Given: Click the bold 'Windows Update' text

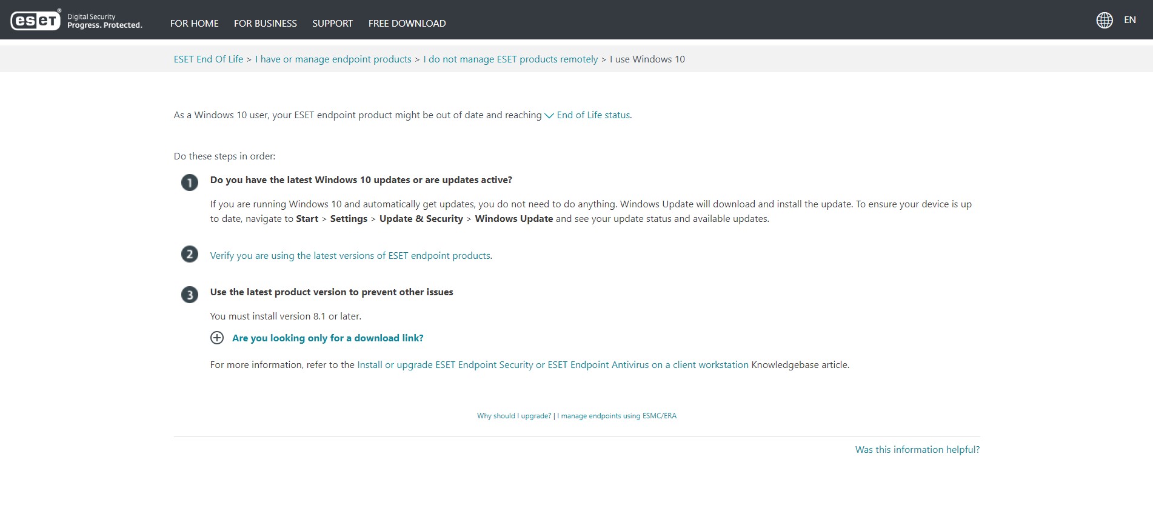Looking at the screenshot, I should (x=514, y=218).
